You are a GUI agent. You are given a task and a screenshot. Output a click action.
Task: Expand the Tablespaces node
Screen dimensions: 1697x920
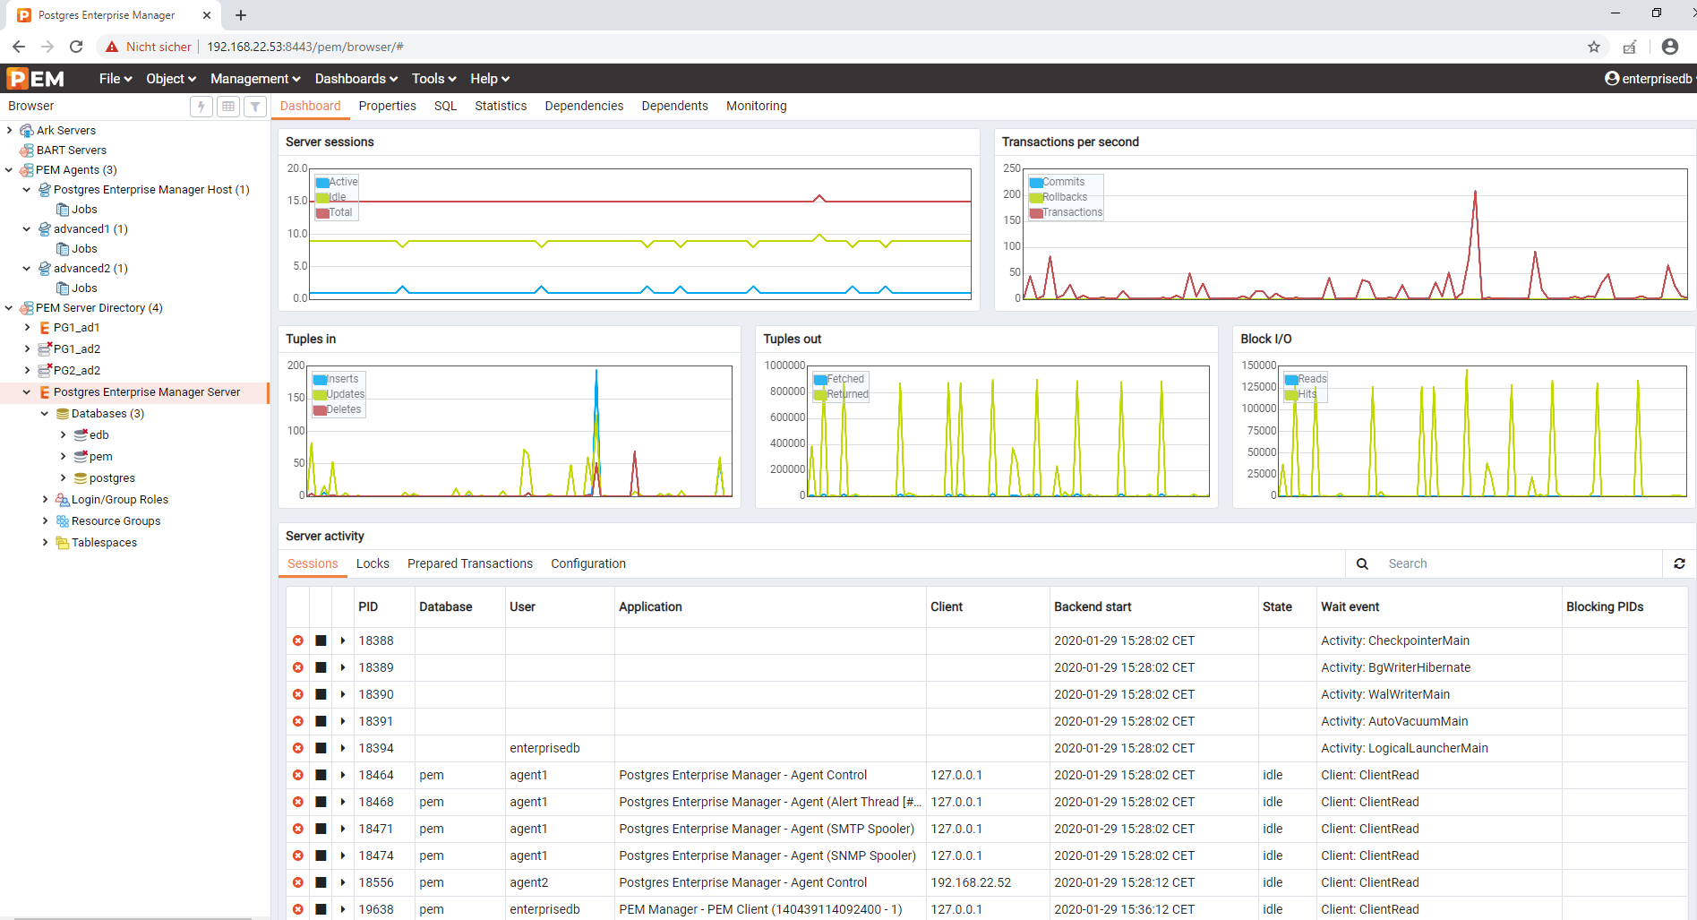pyautogui.click(x=45, y=543)
